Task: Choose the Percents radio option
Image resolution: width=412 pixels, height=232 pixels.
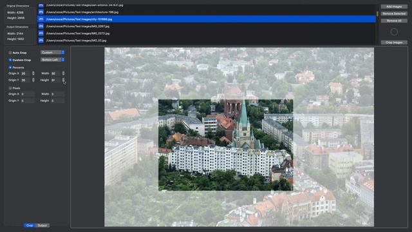Action: coord(10,68)
